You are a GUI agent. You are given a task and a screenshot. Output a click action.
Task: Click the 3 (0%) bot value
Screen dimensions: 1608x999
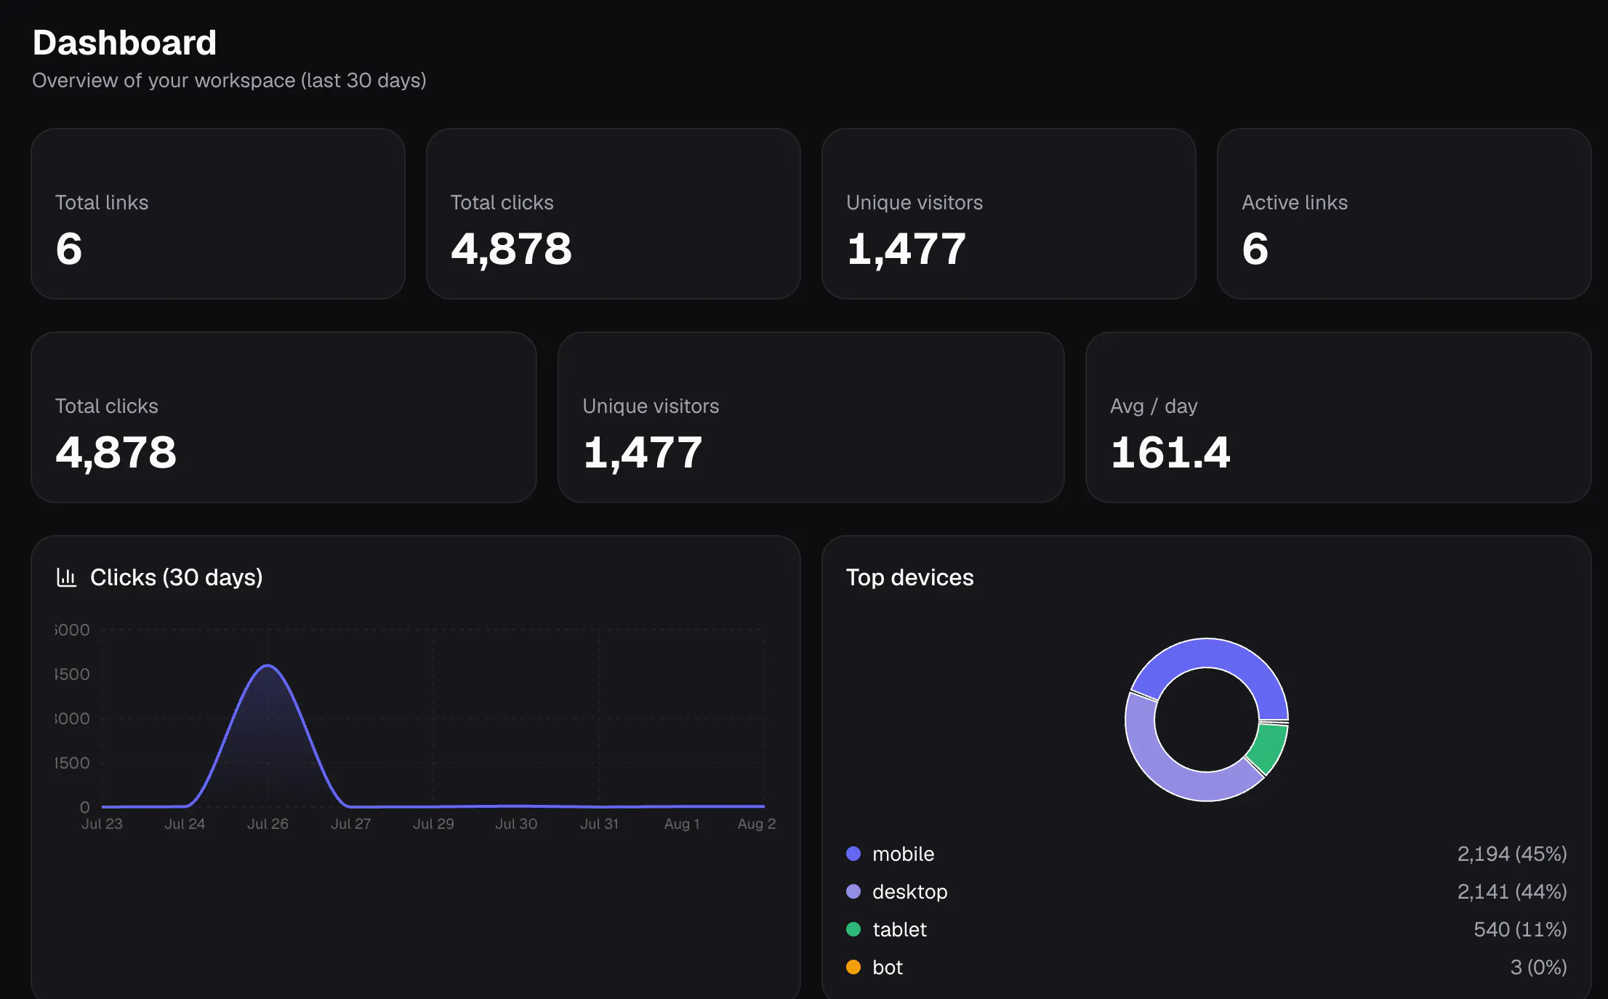click(x=1538, y=967)
